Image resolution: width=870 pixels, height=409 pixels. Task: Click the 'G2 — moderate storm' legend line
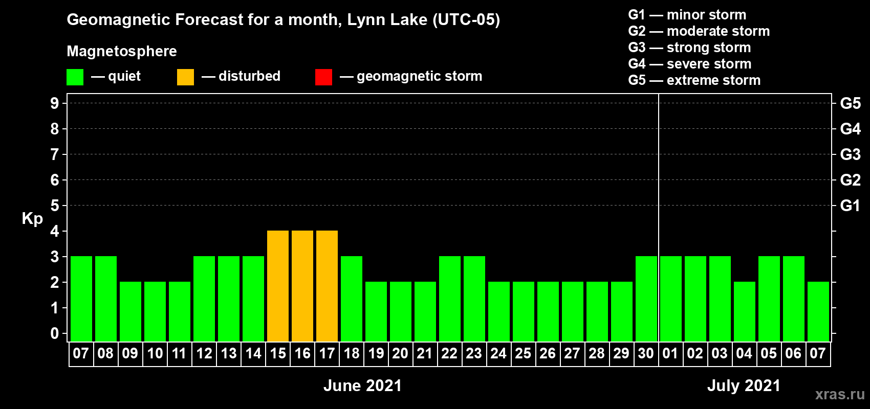coord(699,31)
